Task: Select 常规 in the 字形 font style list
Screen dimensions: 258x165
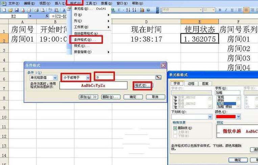Action: coord(220,97)
